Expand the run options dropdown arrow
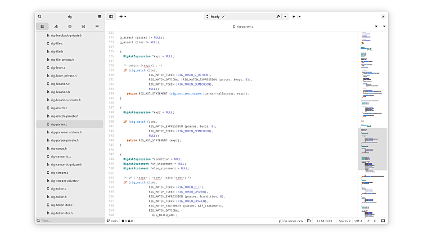 coord(299,17)
